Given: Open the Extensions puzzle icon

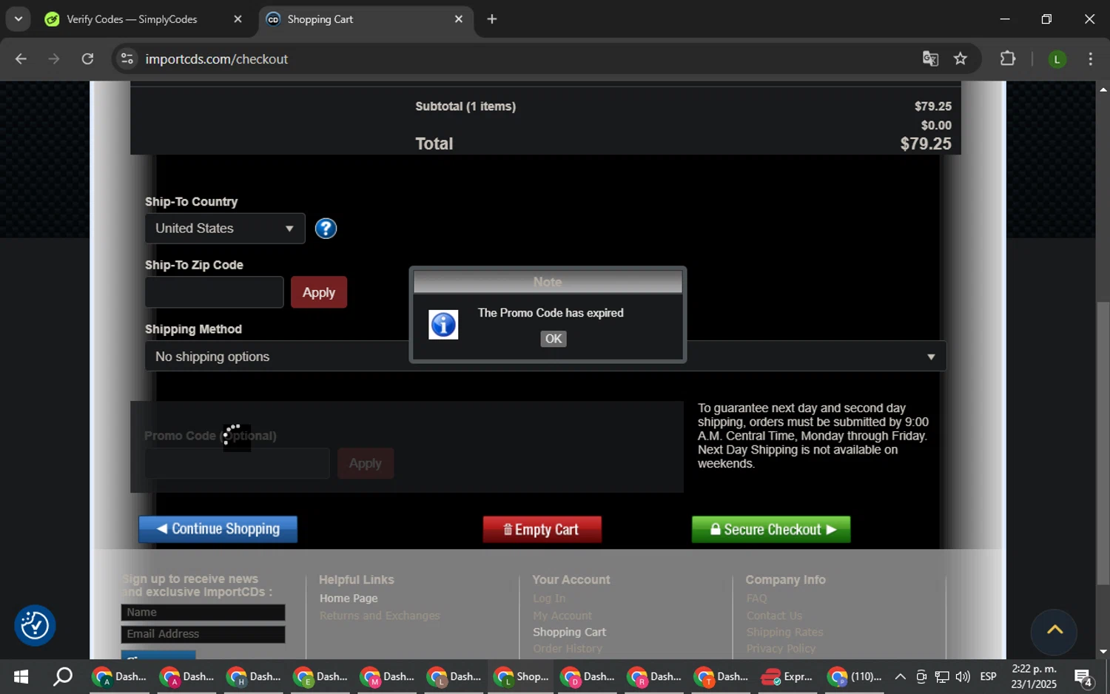Looking at the screenshot, I should click(1008, 59).
